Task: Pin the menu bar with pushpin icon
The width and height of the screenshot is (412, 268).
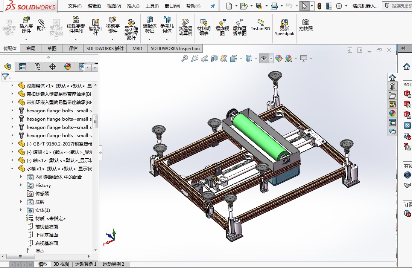Action: (x=213, y=6)
